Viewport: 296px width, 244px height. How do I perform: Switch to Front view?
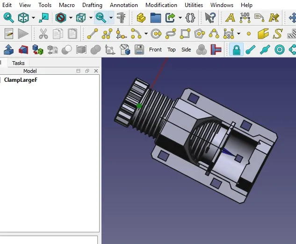[155, 50]
